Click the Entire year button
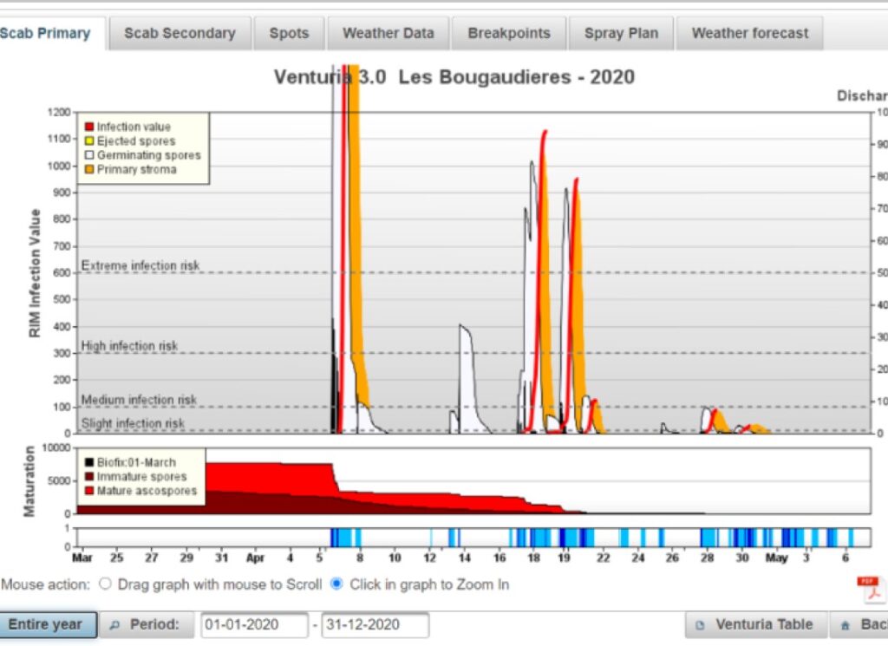The height and width of the screenshot is (646, 888). coord(47,624)
